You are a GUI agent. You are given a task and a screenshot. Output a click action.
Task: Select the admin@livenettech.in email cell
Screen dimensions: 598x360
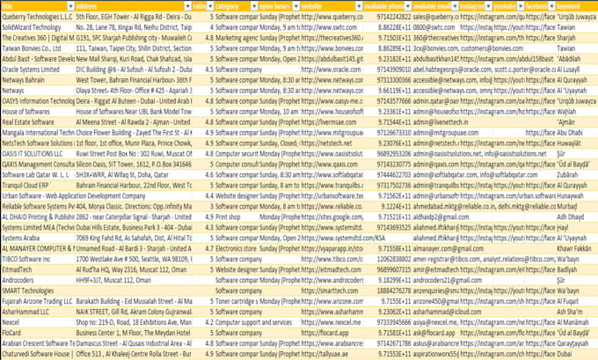point(441,122)
